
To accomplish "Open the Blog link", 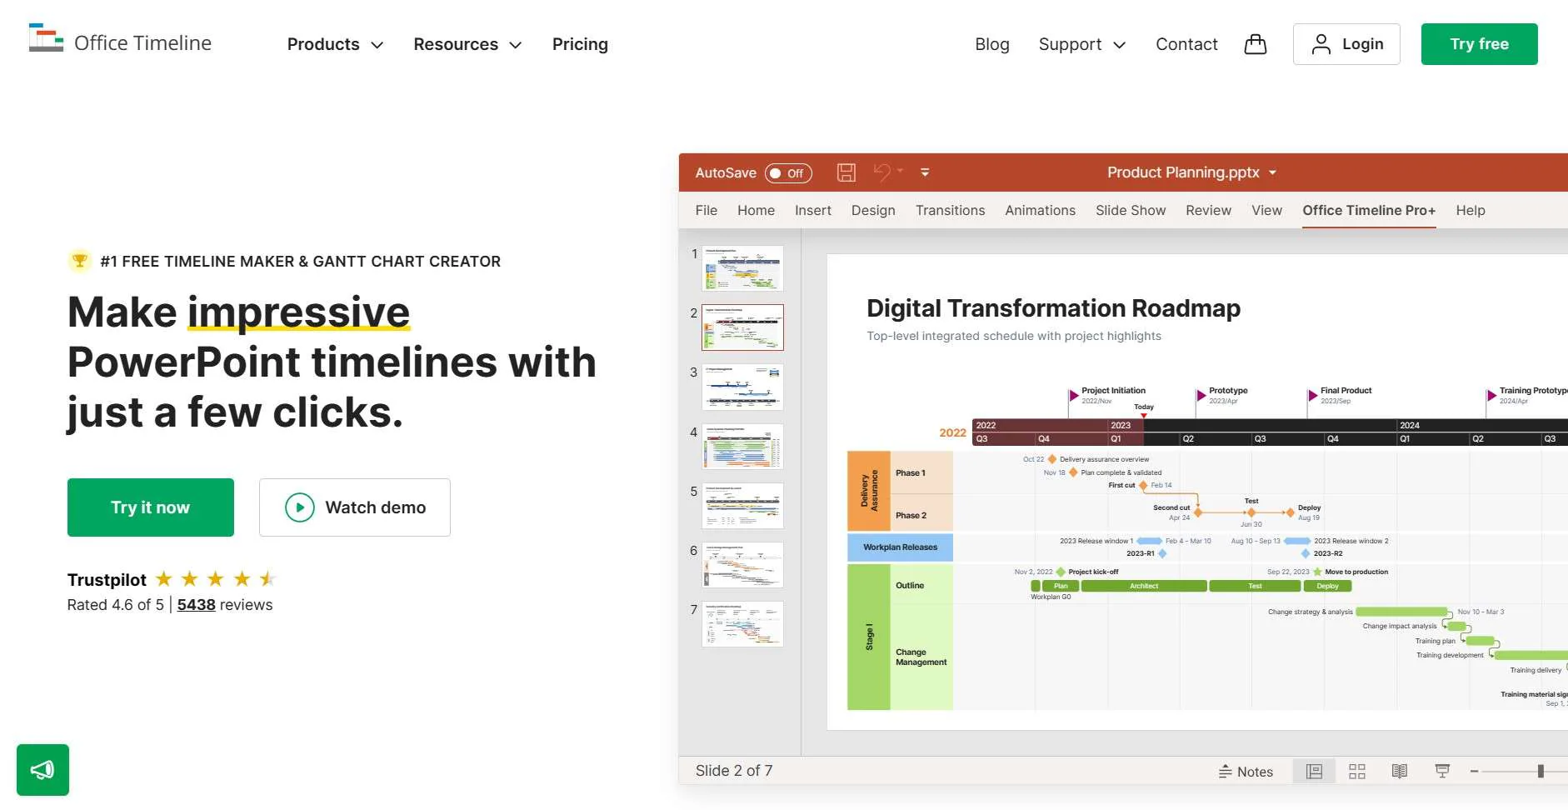I will (992, 44).
